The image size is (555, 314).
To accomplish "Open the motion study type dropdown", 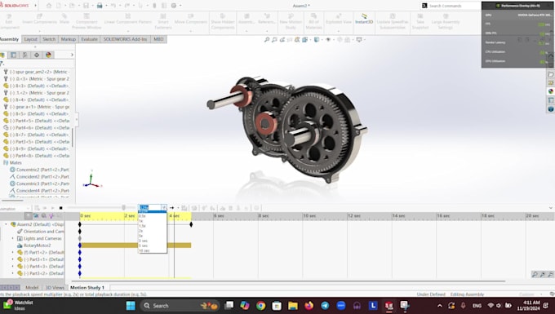I will click(28, 209).
